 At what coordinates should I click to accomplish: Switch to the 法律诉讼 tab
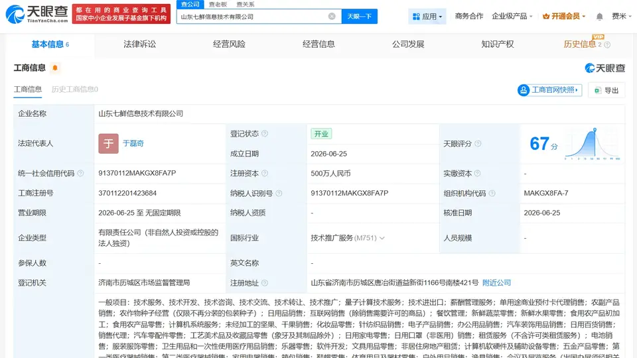coord(139,44)
